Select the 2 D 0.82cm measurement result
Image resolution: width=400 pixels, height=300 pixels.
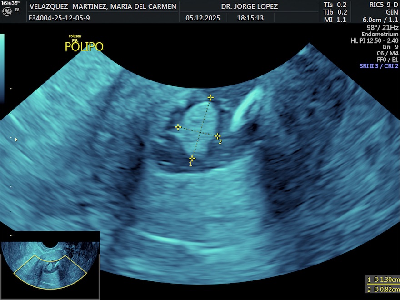383,290
